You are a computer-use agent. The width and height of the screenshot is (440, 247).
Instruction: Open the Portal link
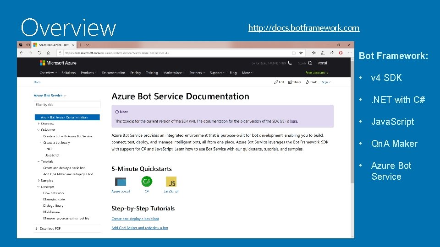pyautogui.click(x=322, y=63)
